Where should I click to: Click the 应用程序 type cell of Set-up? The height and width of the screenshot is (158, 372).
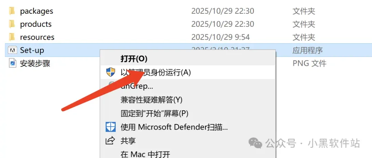(x=308, y=50)
